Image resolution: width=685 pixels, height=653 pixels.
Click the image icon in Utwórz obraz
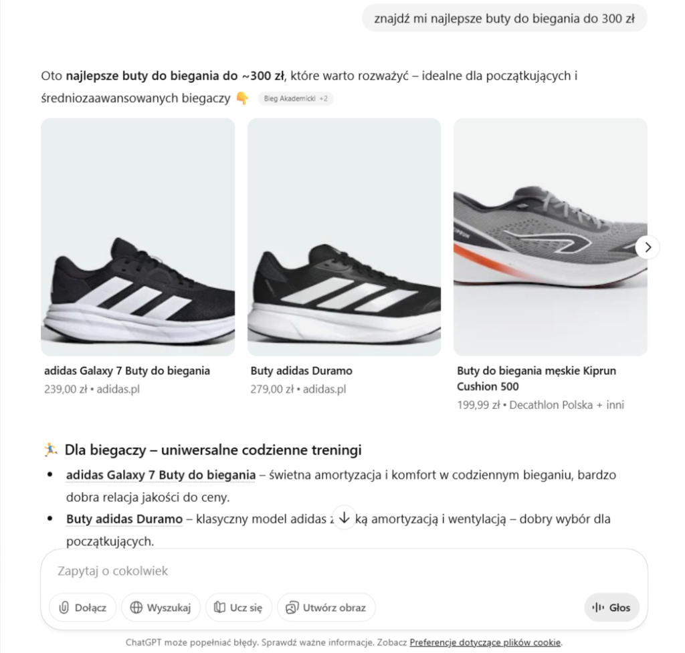pos(292,608)
